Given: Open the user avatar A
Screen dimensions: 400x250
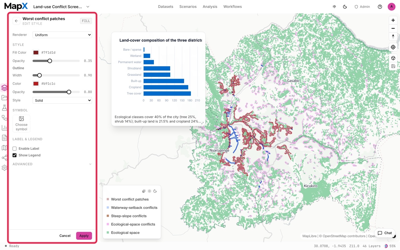Looking at the screenshot, I should point(392,7).
